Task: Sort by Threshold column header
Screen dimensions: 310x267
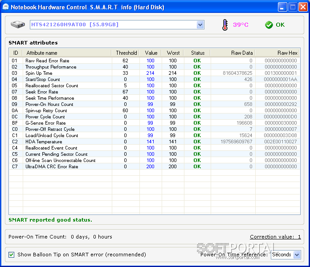Action: click(126, 53)
